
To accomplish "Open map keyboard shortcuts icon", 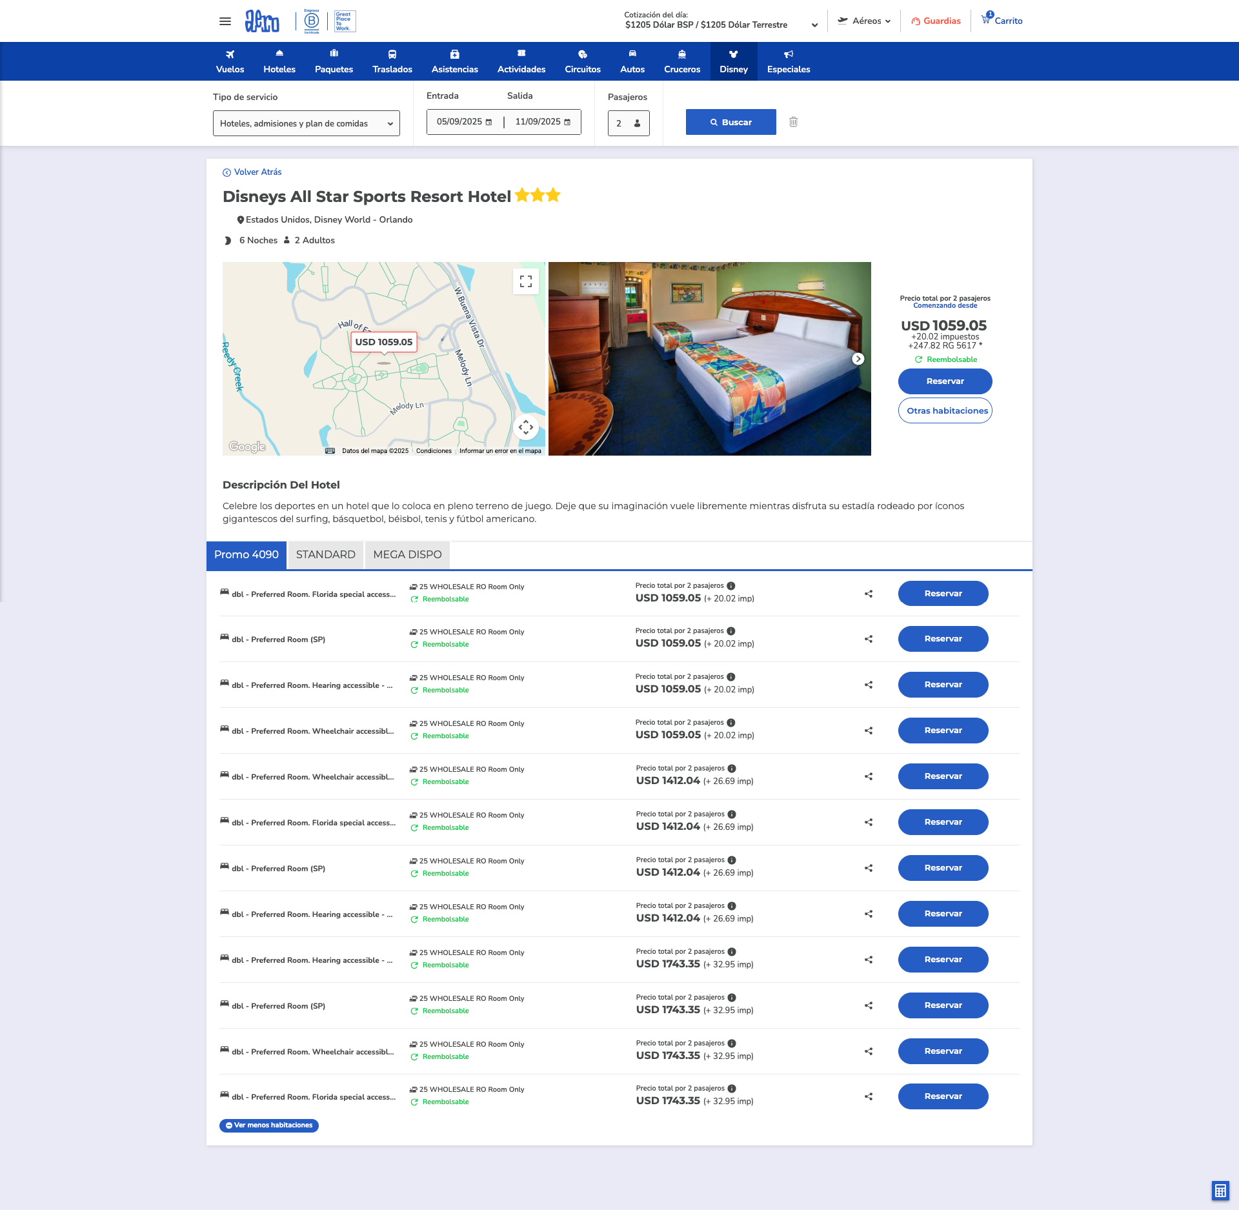I will pos(330,451).
